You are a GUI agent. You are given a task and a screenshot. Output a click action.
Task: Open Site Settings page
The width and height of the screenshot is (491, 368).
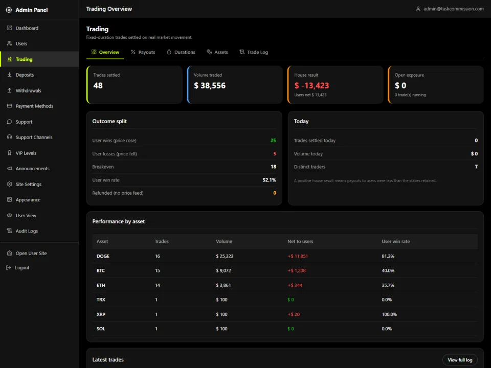[x=39, y=185]
